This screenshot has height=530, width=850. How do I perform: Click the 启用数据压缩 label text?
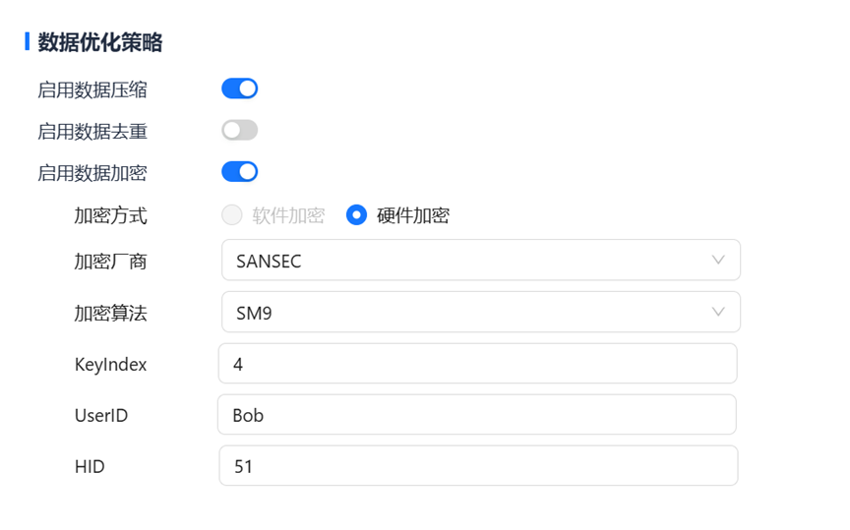[92, 89]
